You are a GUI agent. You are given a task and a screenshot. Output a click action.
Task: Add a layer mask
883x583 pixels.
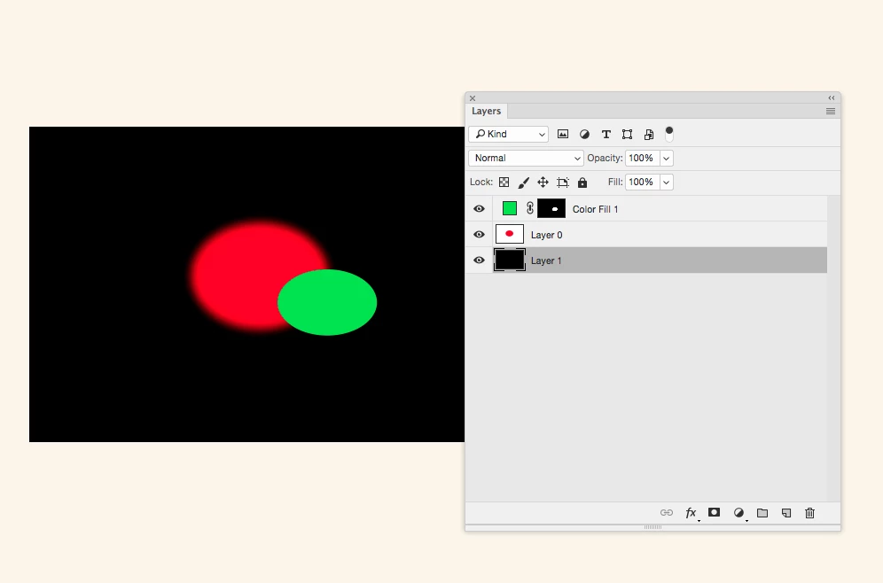[x=714, y=512]
